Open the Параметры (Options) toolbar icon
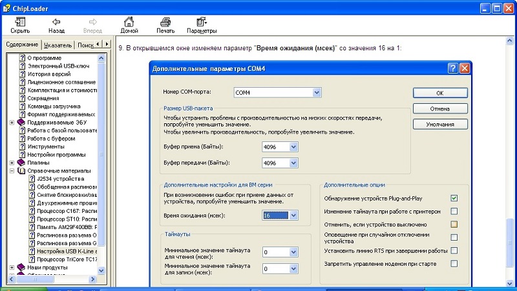517x291 pixels. tap(202, 21)
